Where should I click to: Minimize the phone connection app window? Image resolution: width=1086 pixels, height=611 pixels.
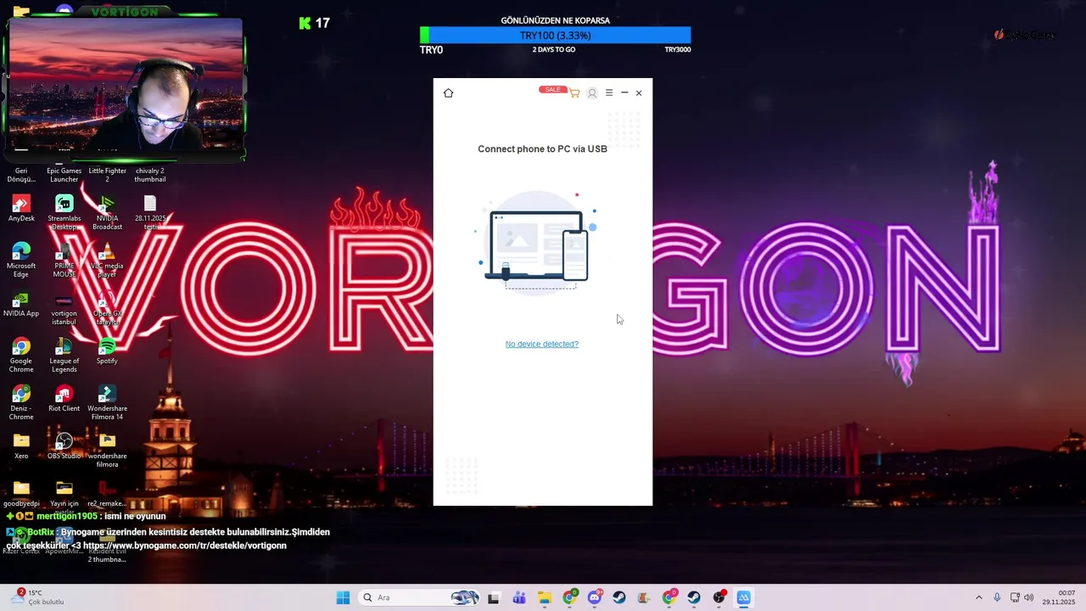pyautogui.click(x=624, y=92)
